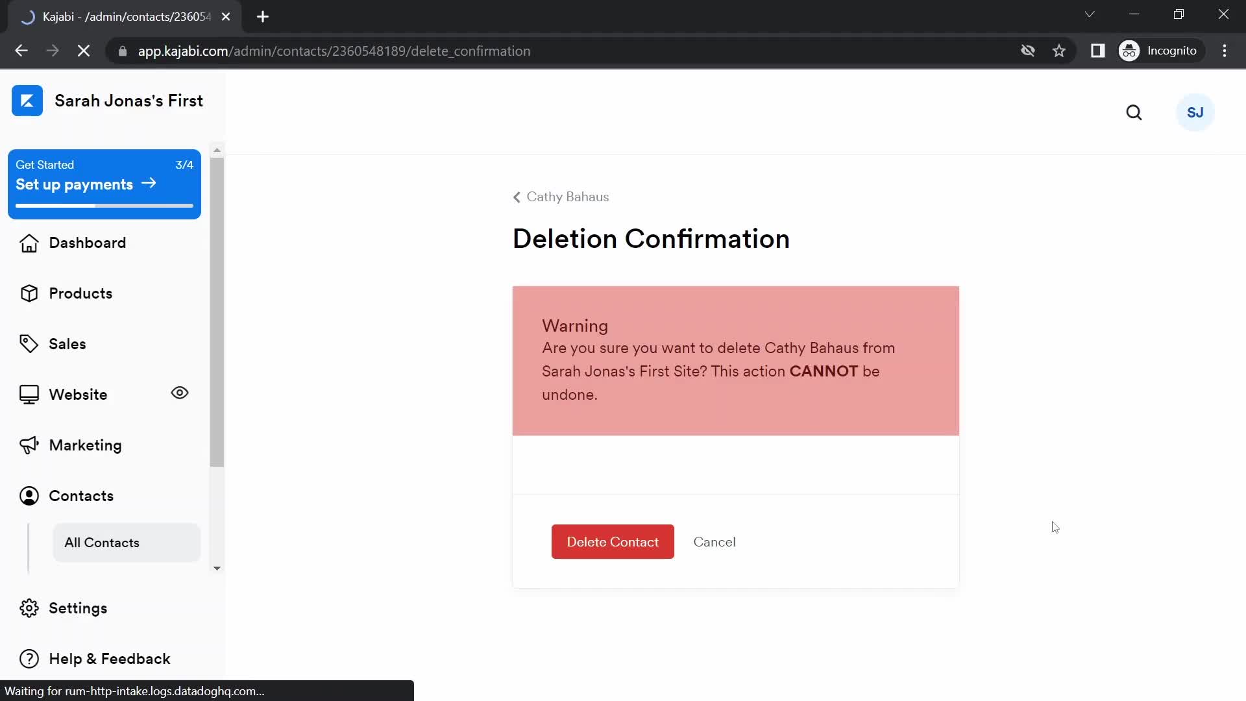The height and width of the screenshot is (701, 1246).
Task: Focus the browser address bar URL
Action: coord(334,51)
